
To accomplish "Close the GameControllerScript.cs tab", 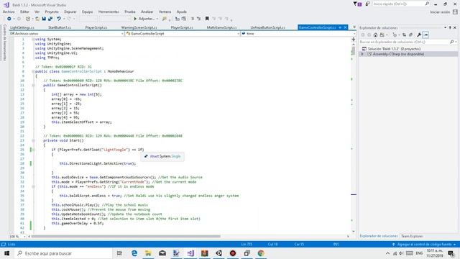I will click(345, 27).
